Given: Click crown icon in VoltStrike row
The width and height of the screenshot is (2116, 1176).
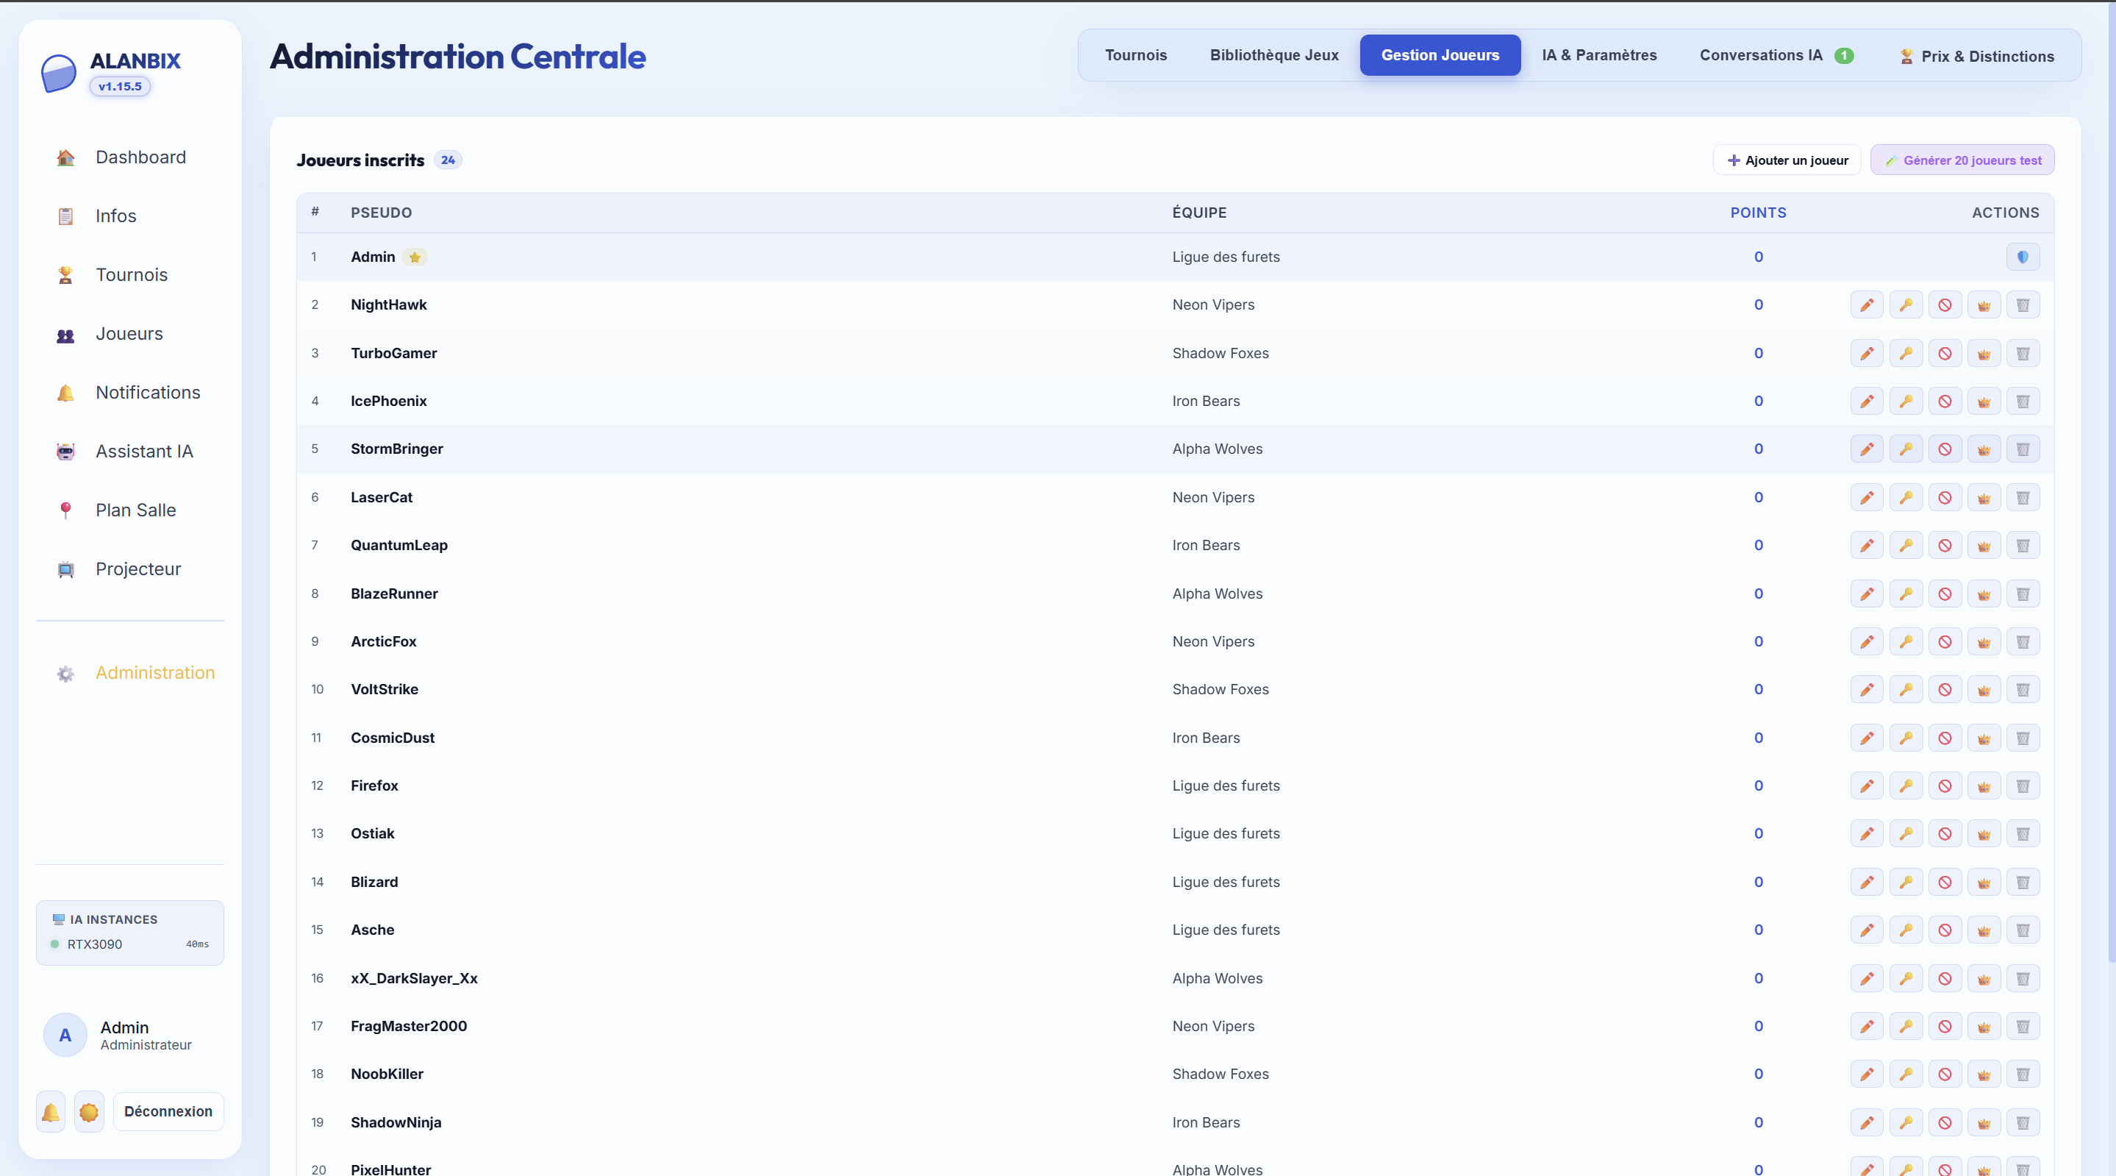Looking at the screenshot, I should [x=1984, y=689].
